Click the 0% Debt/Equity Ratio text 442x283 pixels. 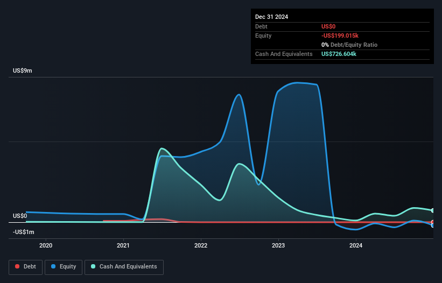coord(349,45)
